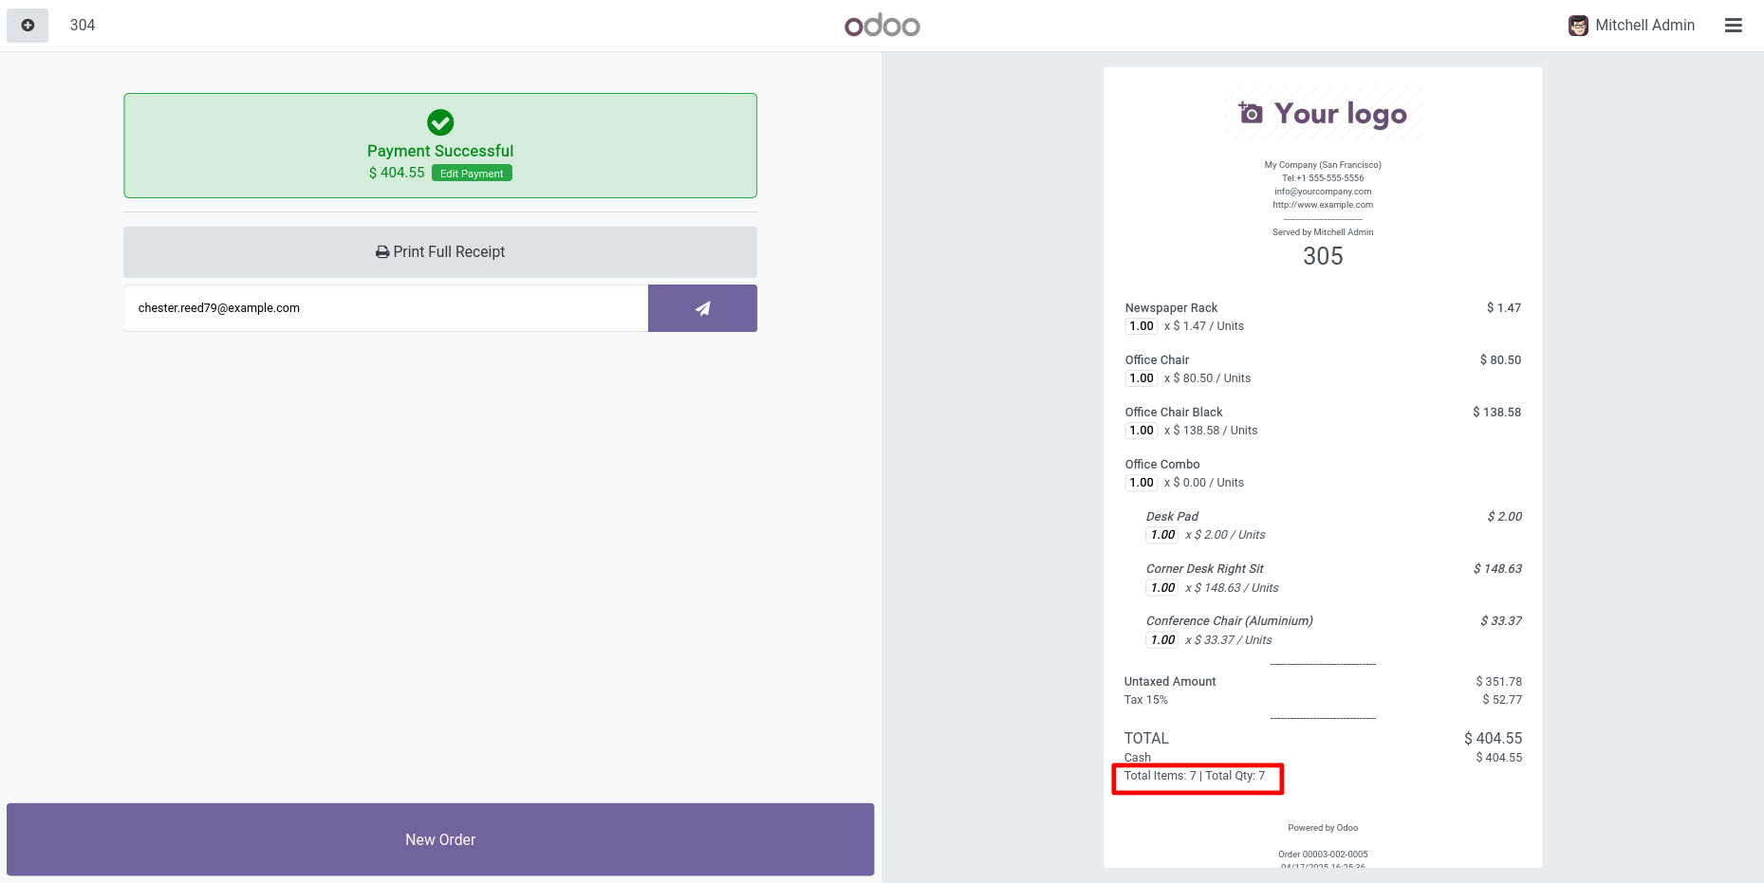Click the camera icon in Your logo

pos(1251,113)
